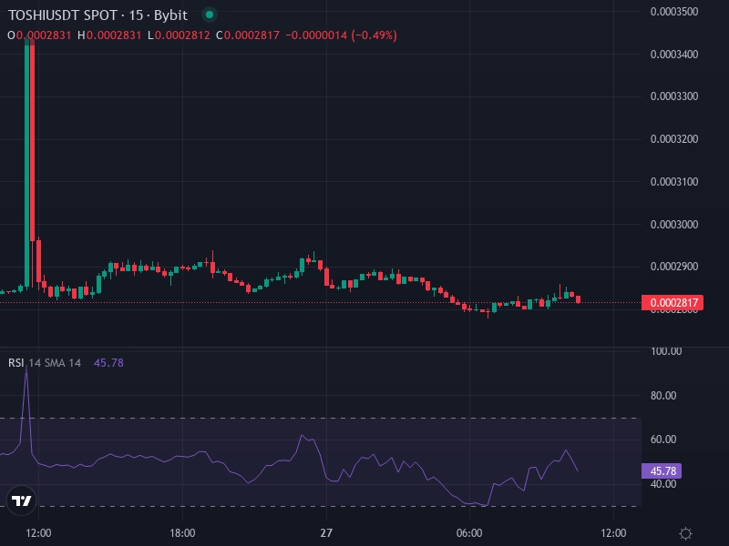Open chart settings gear icon
This screenshot has height=546, width=729.
(x=686, y=532)
